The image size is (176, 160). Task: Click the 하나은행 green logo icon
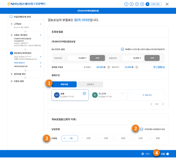(x=95, y=95)
